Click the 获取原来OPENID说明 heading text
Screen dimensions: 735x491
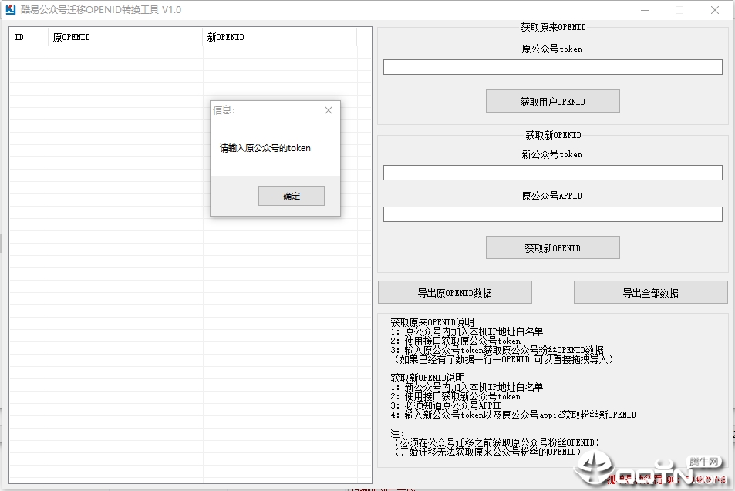click(x=432, y=322)
